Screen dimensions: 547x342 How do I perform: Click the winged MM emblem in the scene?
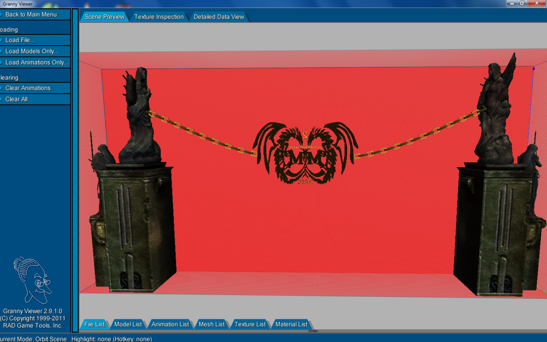(305, 153)
